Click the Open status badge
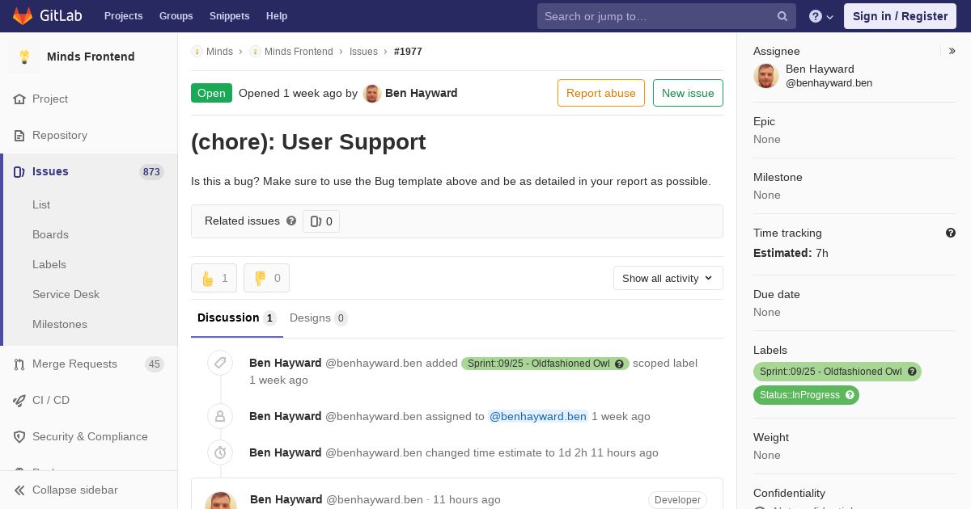This screenshot has height=509, width=971. [x=211, y=93]
